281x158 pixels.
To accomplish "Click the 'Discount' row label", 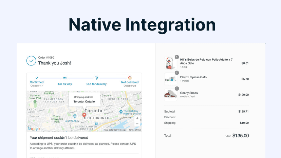I will point(170,117).
